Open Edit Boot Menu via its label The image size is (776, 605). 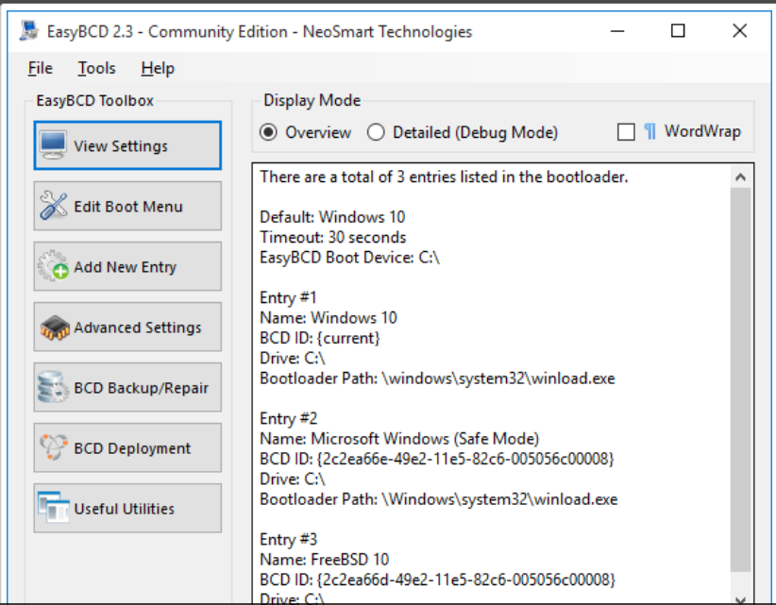click(x=128, y=207)
